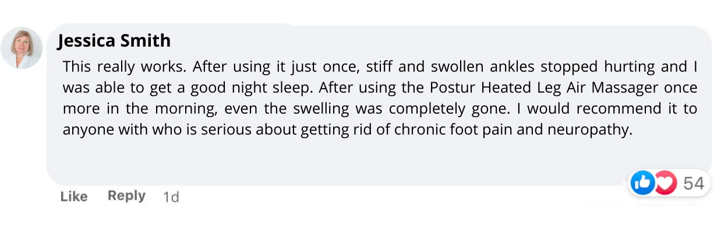
Task: Click the blue thumbs-up reaction icon
Action: pos(643,183)
